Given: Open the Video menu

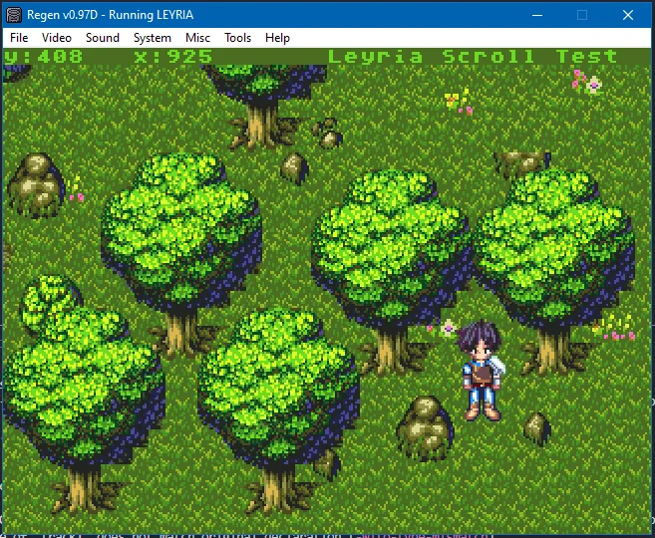Looking at the screenshot, I should click(x=57, y=38).
